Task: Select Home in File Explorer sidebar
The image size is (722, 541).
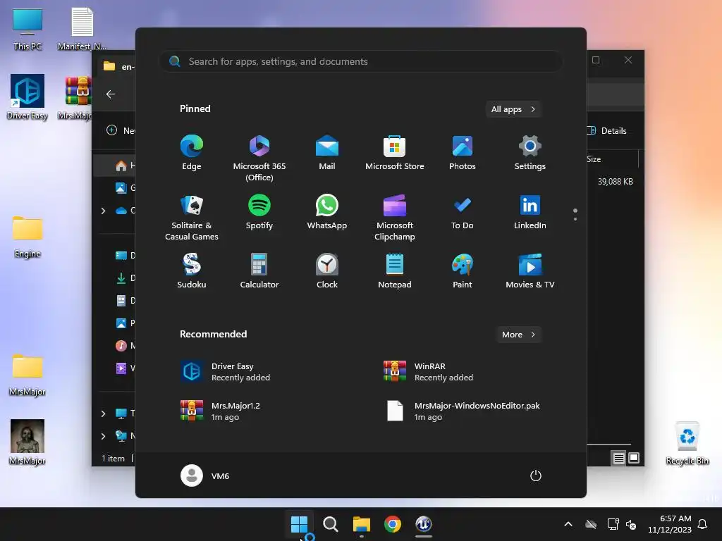Action: [116, 165]
